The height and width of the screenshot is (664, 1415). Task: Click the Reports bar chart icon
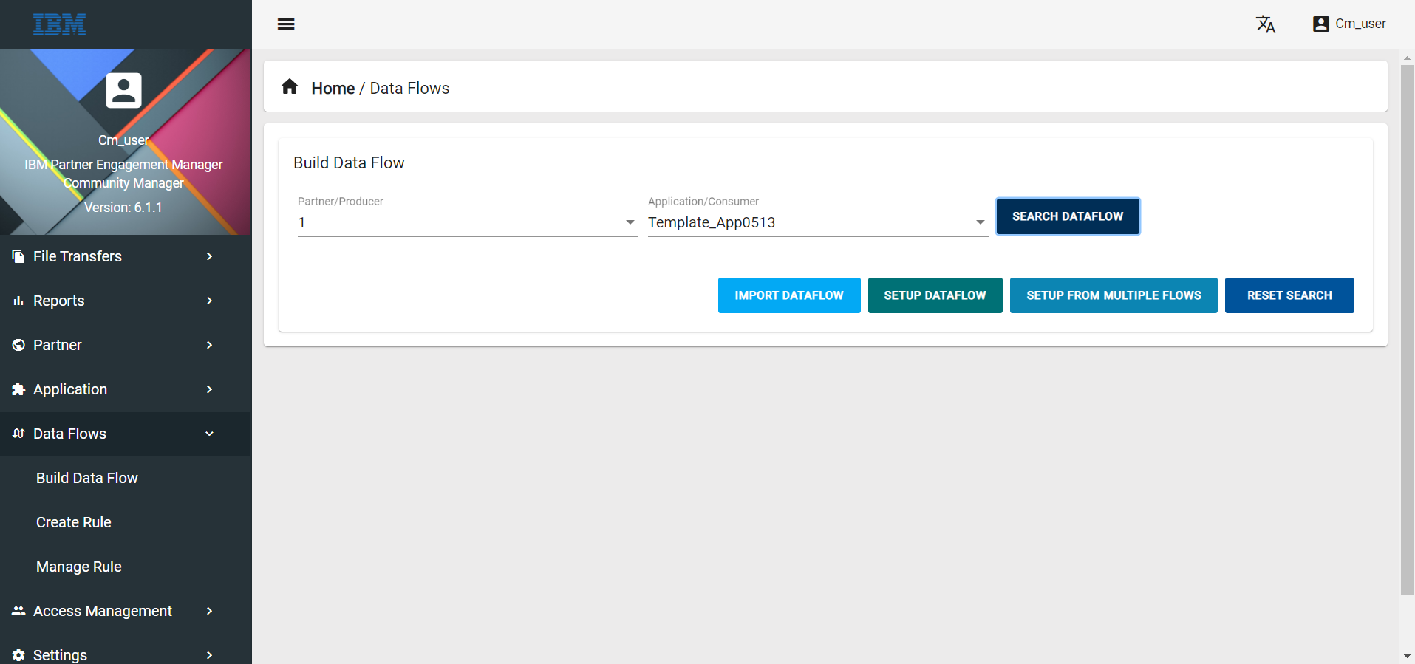pos(18,301)
